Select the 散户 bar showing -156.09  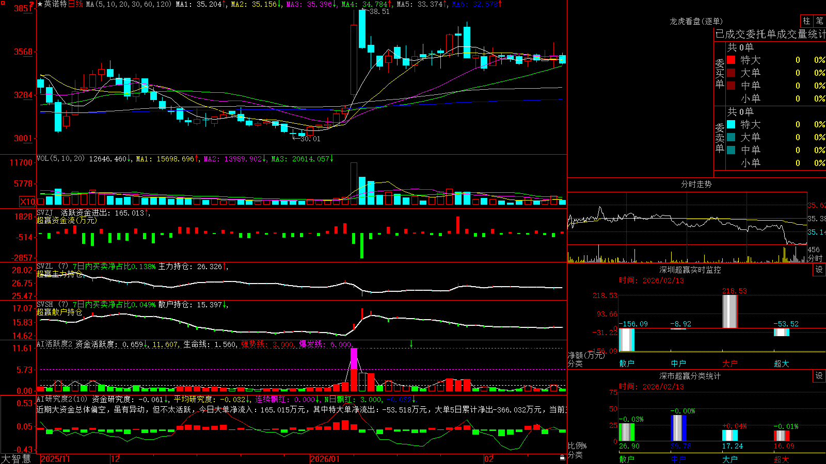(626, 340)
